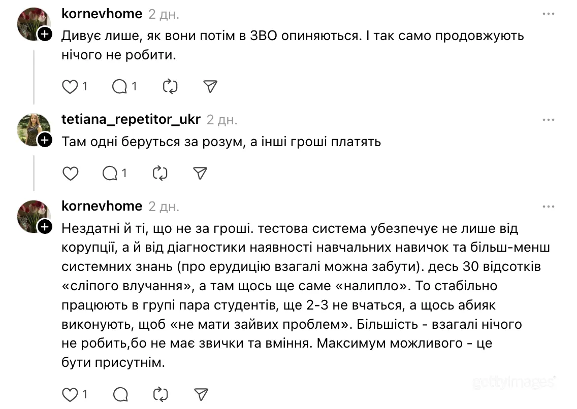Open more options for kornevhome's bottom comment

click(x=549, y=206)
